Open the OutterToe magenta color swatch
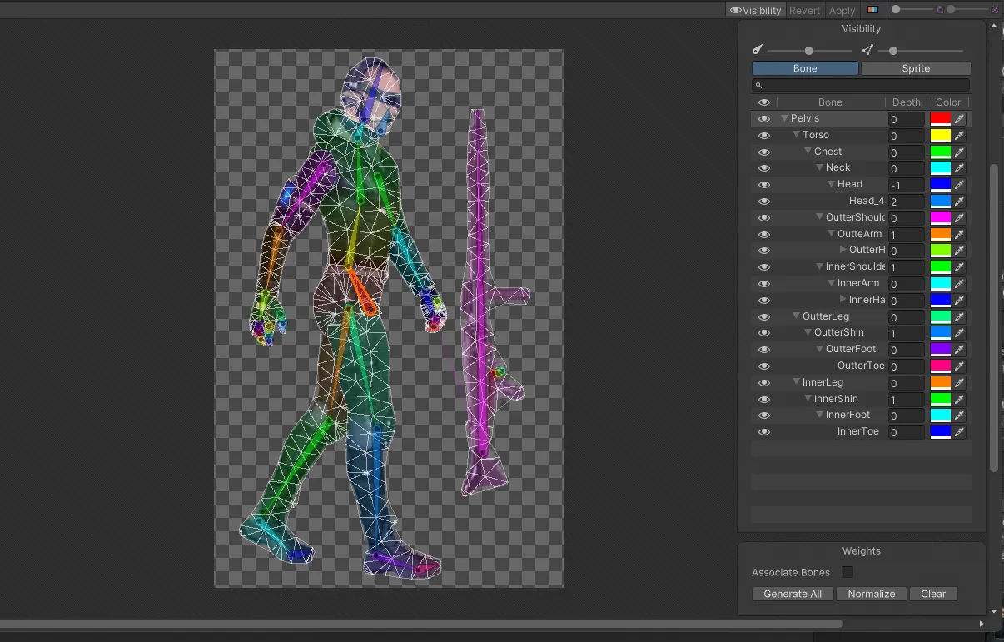Image resolution: width=1004 pixels, height=642 pixels. click(940, 366)
